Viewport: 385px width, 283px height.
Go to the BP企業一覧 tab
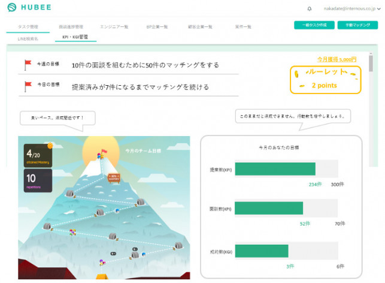click(x=157, y=26)
